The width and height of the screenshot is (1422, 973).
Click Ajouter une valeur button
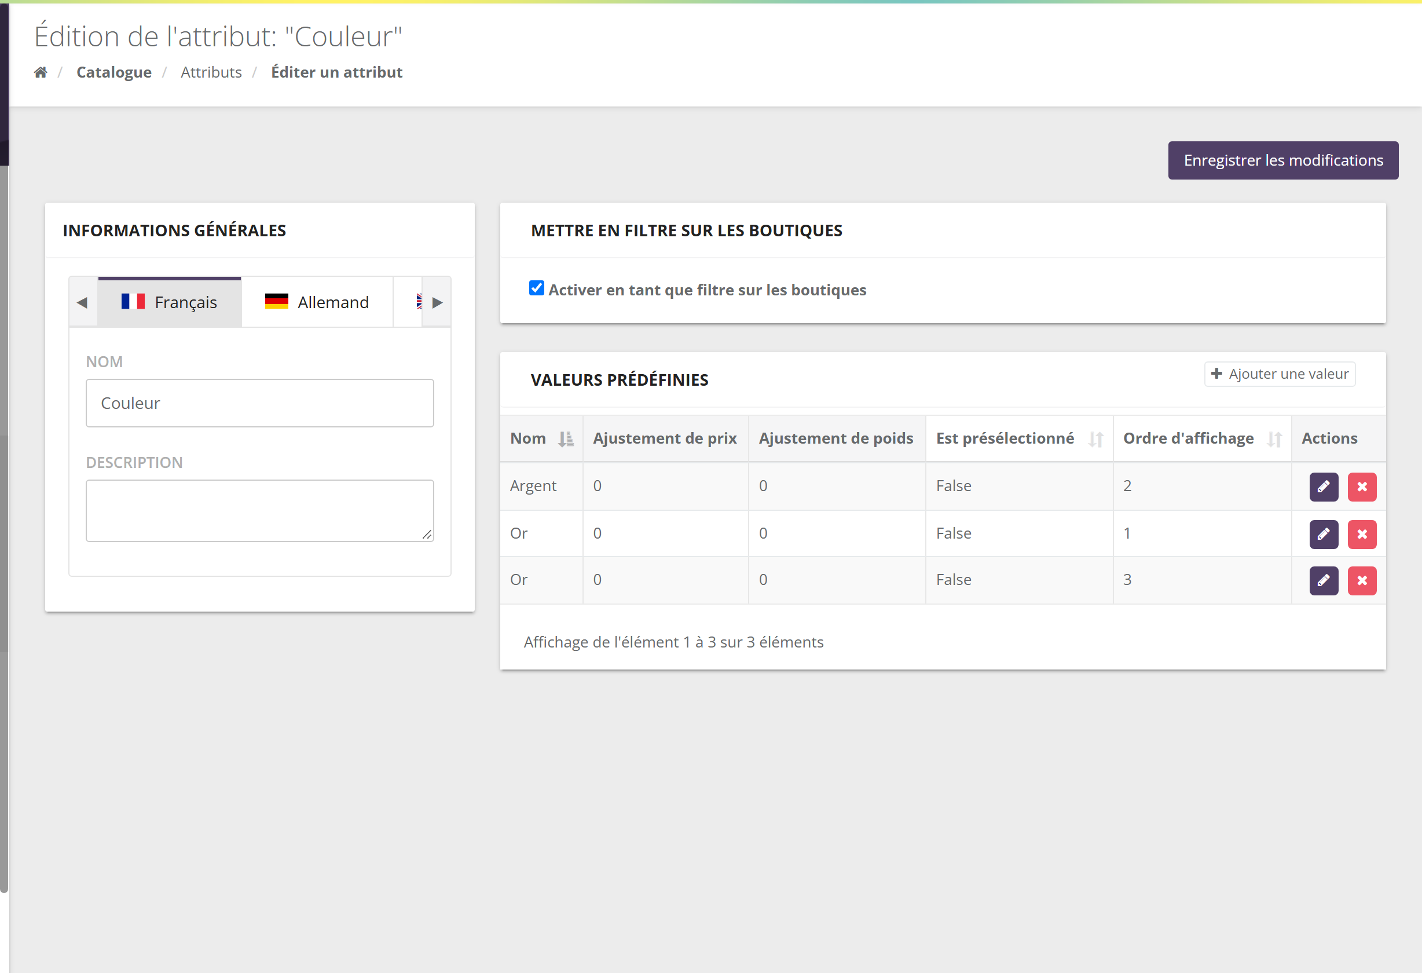pyautogui.click(x=1280, y=374)
